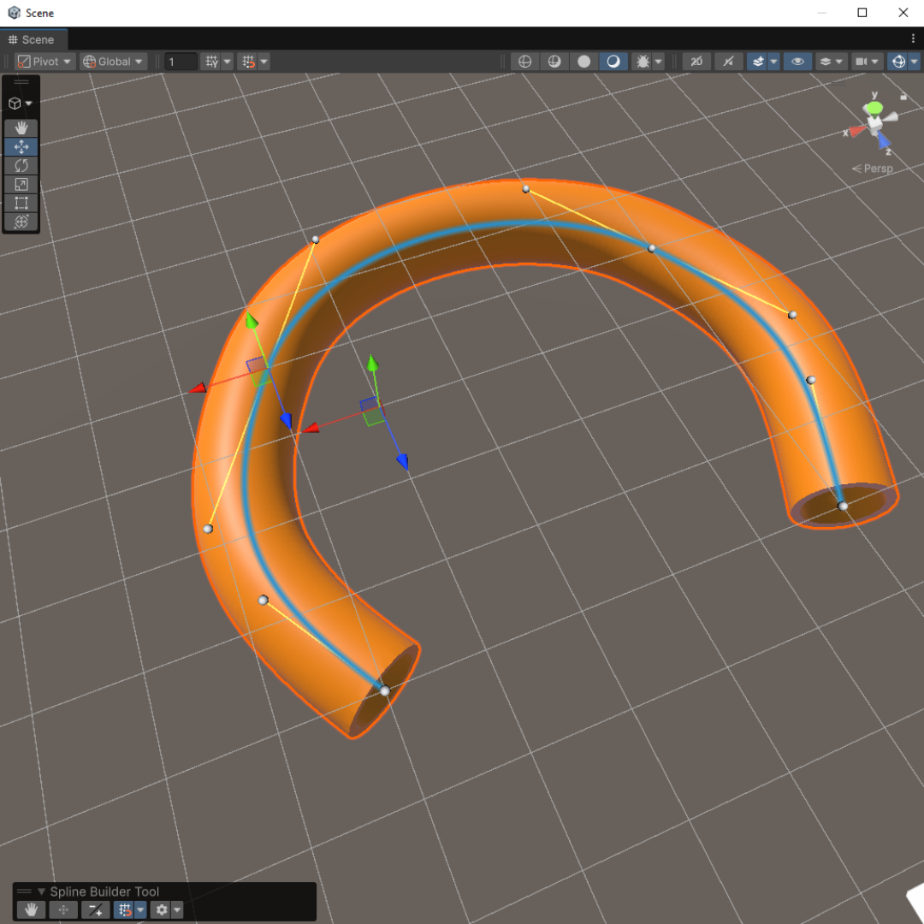
Task: Select Spline Builder add/remove point tool
Action: (95, 909)
